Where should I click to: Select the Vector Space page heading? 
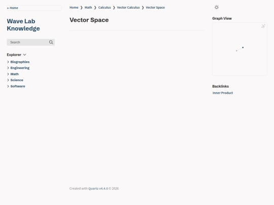click(89, 20)
